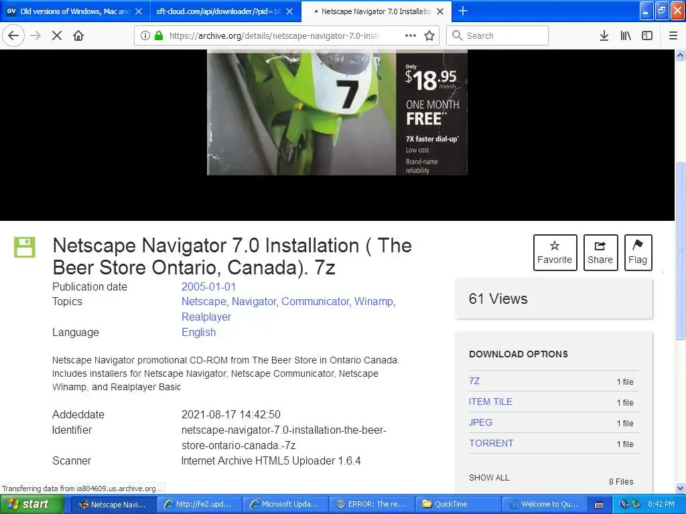The height and width of the screenshot is (514, 686).
Task: Show site information icon in address bar
Action: pyautogui.click(x=145, y=35)
